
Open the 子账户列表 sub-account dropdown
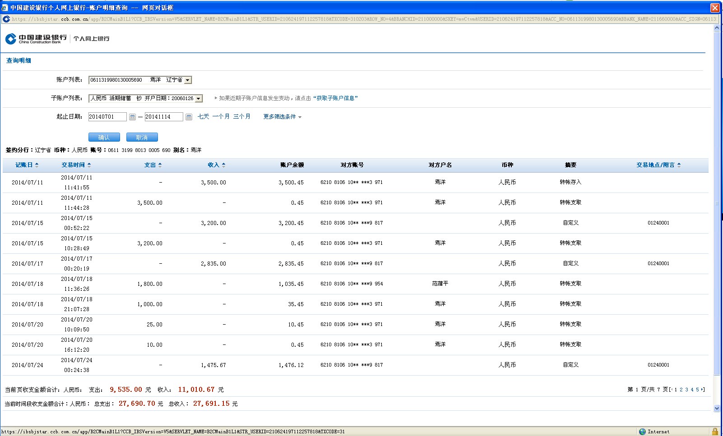tap(198, 99)
